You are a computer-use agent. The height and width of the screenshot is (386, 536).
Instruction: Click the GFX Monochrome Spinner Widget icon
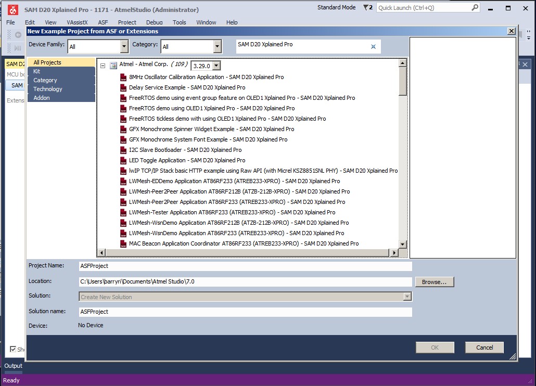pos(123,130)
